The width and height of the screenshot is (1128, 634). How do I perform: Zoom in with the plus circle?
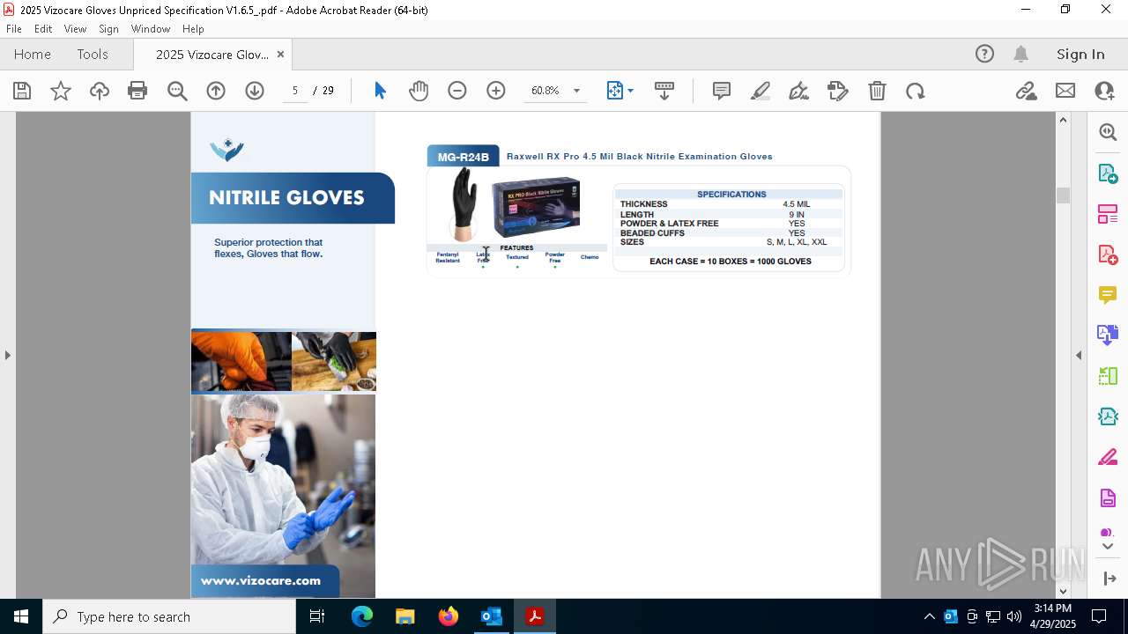point(496,91)
